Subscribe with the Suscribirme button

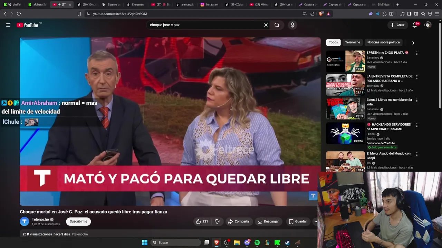[78, 221]
